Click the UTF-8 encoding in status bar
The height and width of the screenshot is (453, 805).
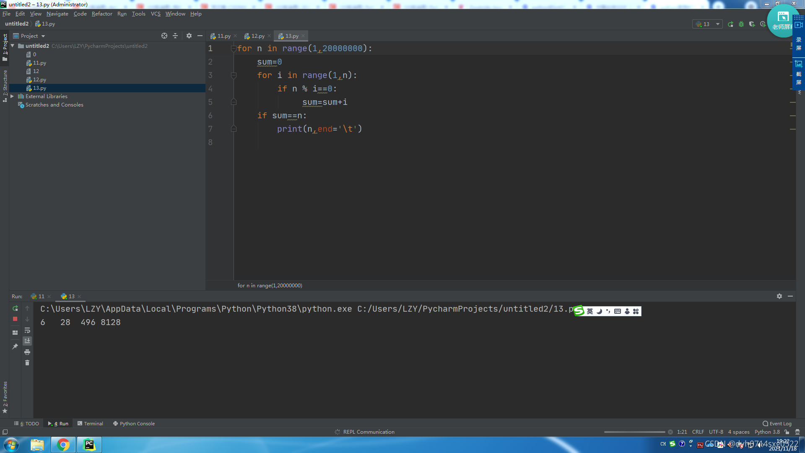(716, 432)
